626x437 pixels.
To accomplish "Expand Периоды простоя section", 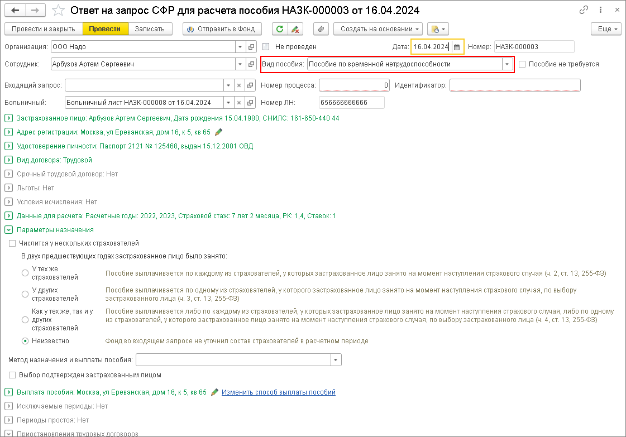I will [x=8, y=420].
